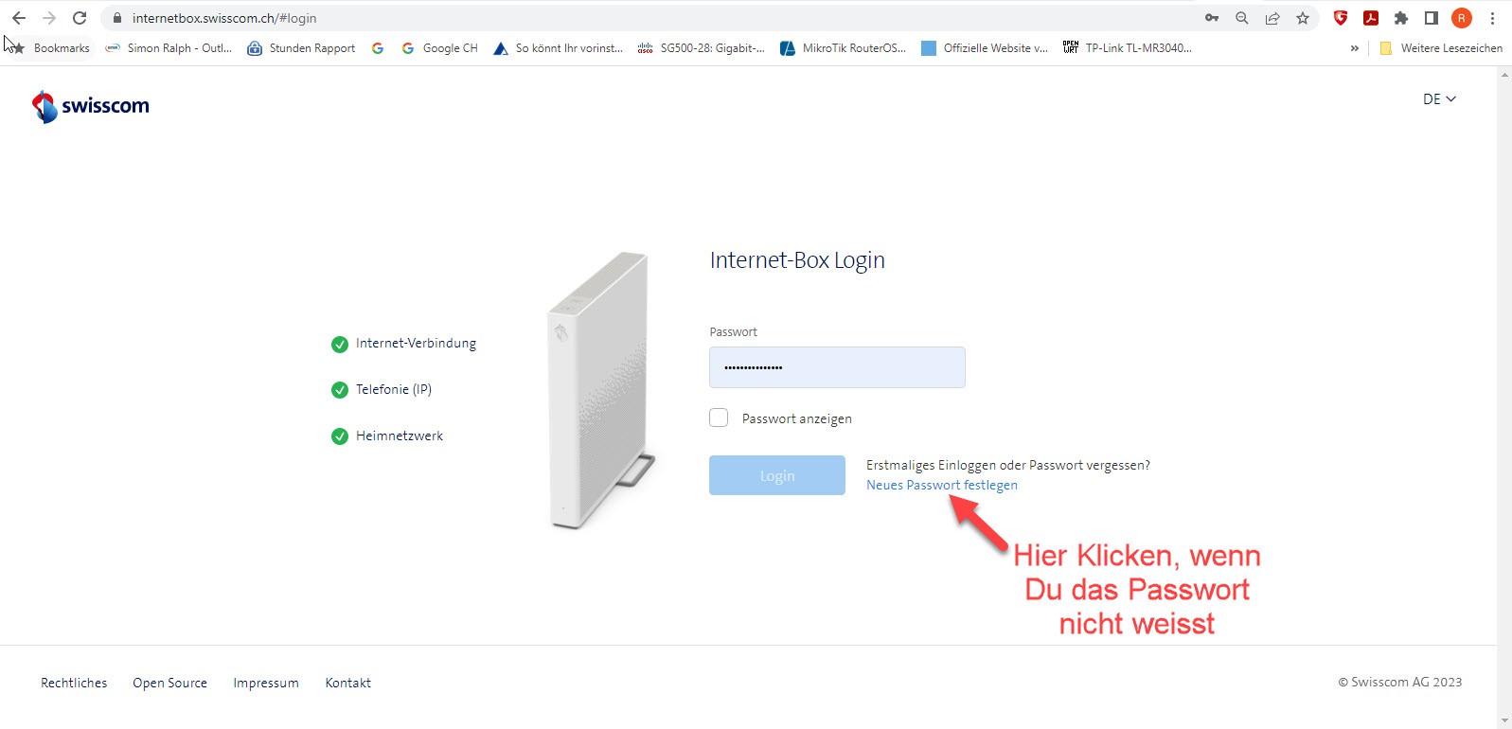The width and height of the screenshot is (1512, 729).
Task: Click the password key icon in address bar
Action: [x=1212, y=18]
